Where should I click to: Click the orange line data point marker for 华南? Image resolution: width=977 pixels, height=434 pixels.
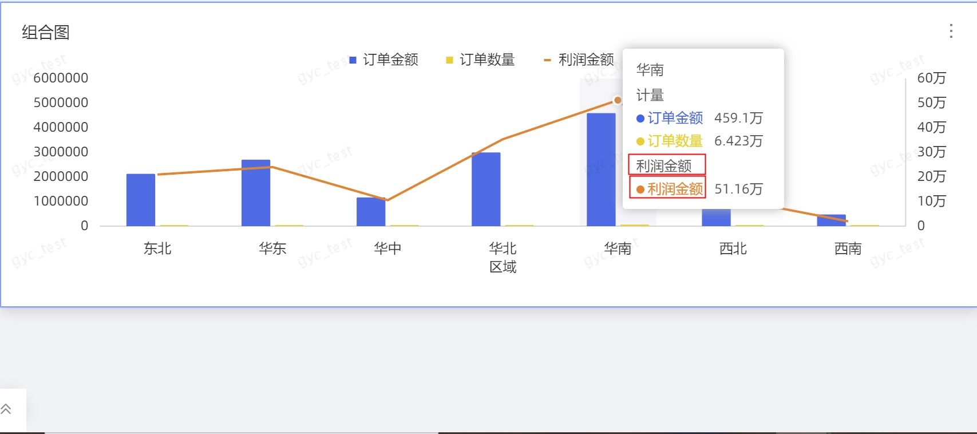point(618,100)
